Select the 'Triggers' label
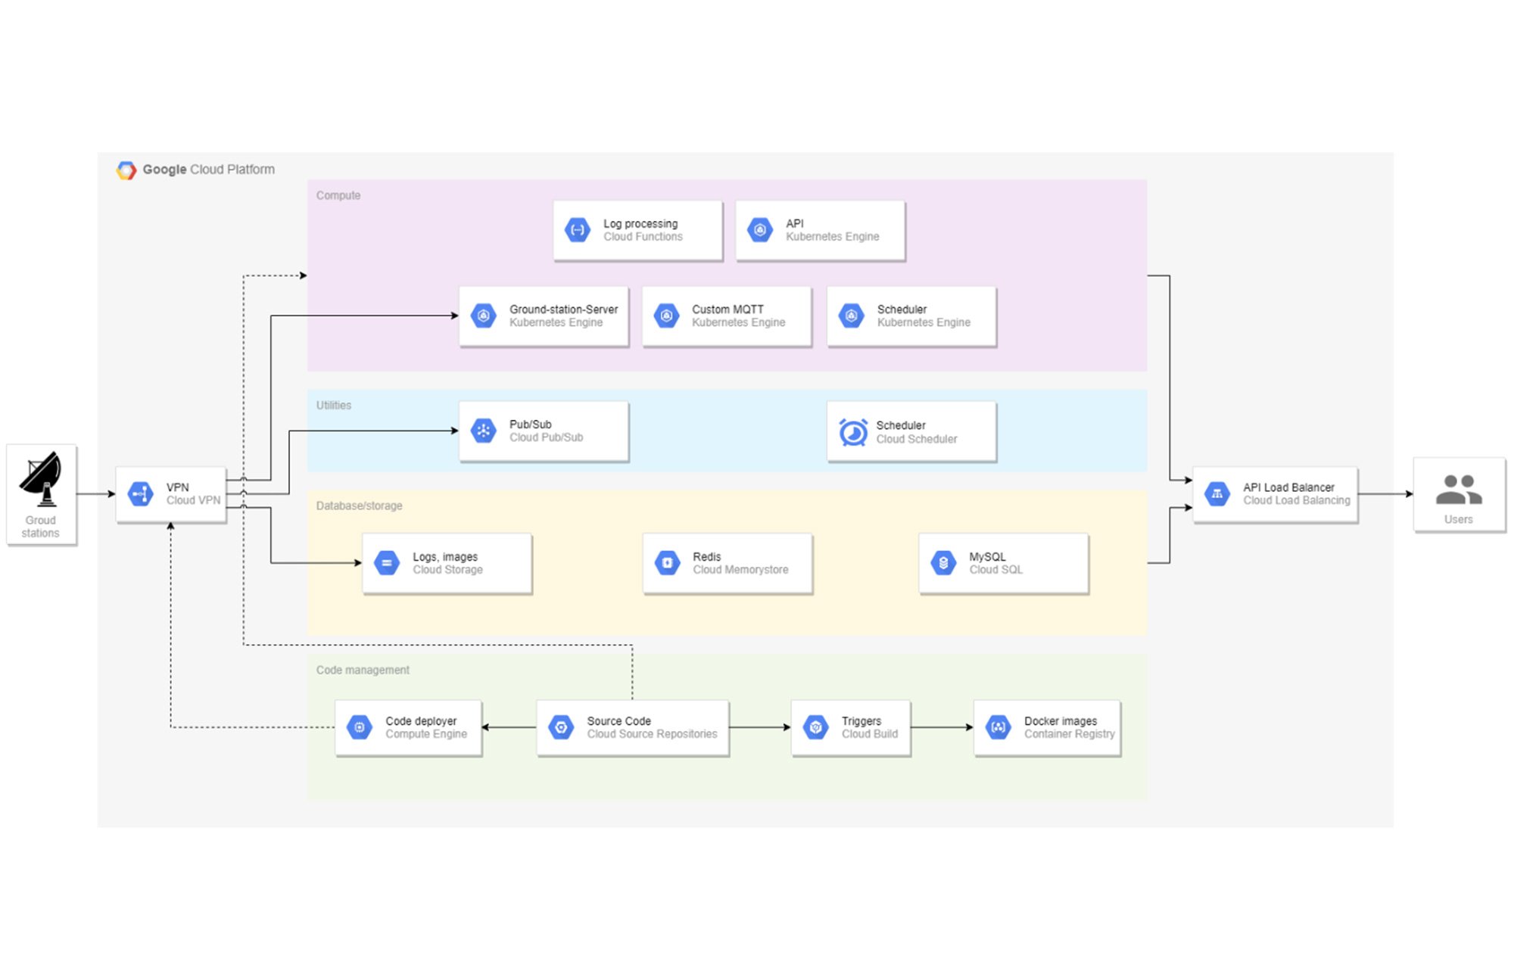 tap(861, 721)
